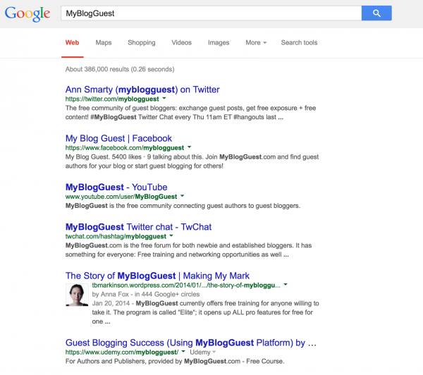Open 'MyBlogGuest Twitter chat - TwChat' result
The width and height of the screenshot is (423, 375).
click(138, 227)
